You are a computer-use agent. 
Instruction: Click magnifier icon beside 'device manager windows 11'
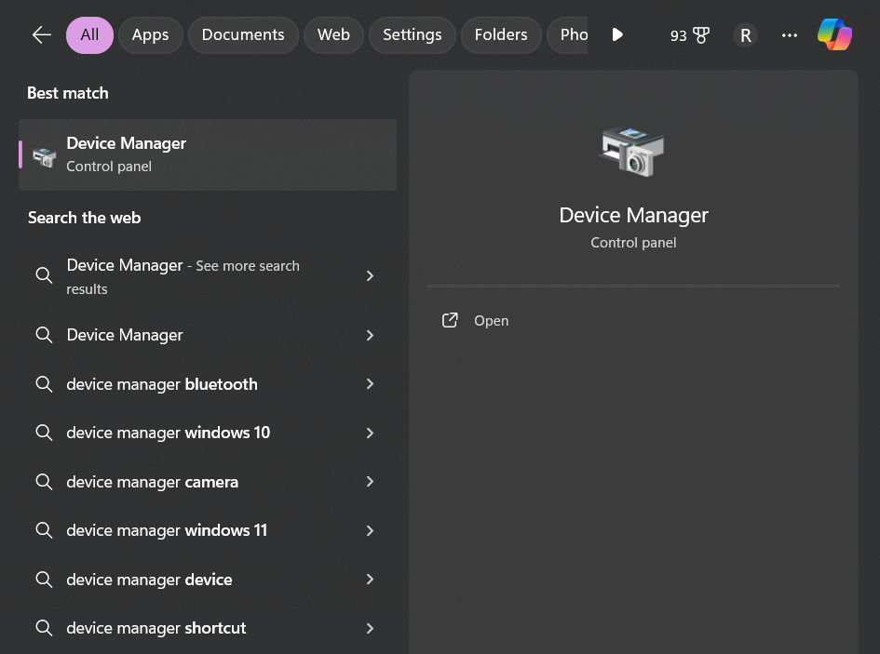pyautogui.click(x=44, y=530)
